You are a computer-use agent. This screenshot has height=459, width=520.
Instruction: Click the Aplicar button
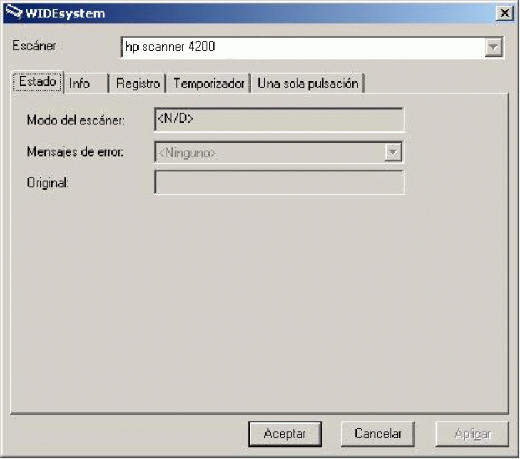click(x=472, y=434)
